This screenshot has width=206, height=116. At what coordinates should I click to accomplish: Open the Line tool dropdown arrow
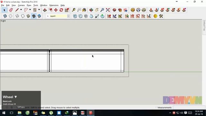coord(21,10)
